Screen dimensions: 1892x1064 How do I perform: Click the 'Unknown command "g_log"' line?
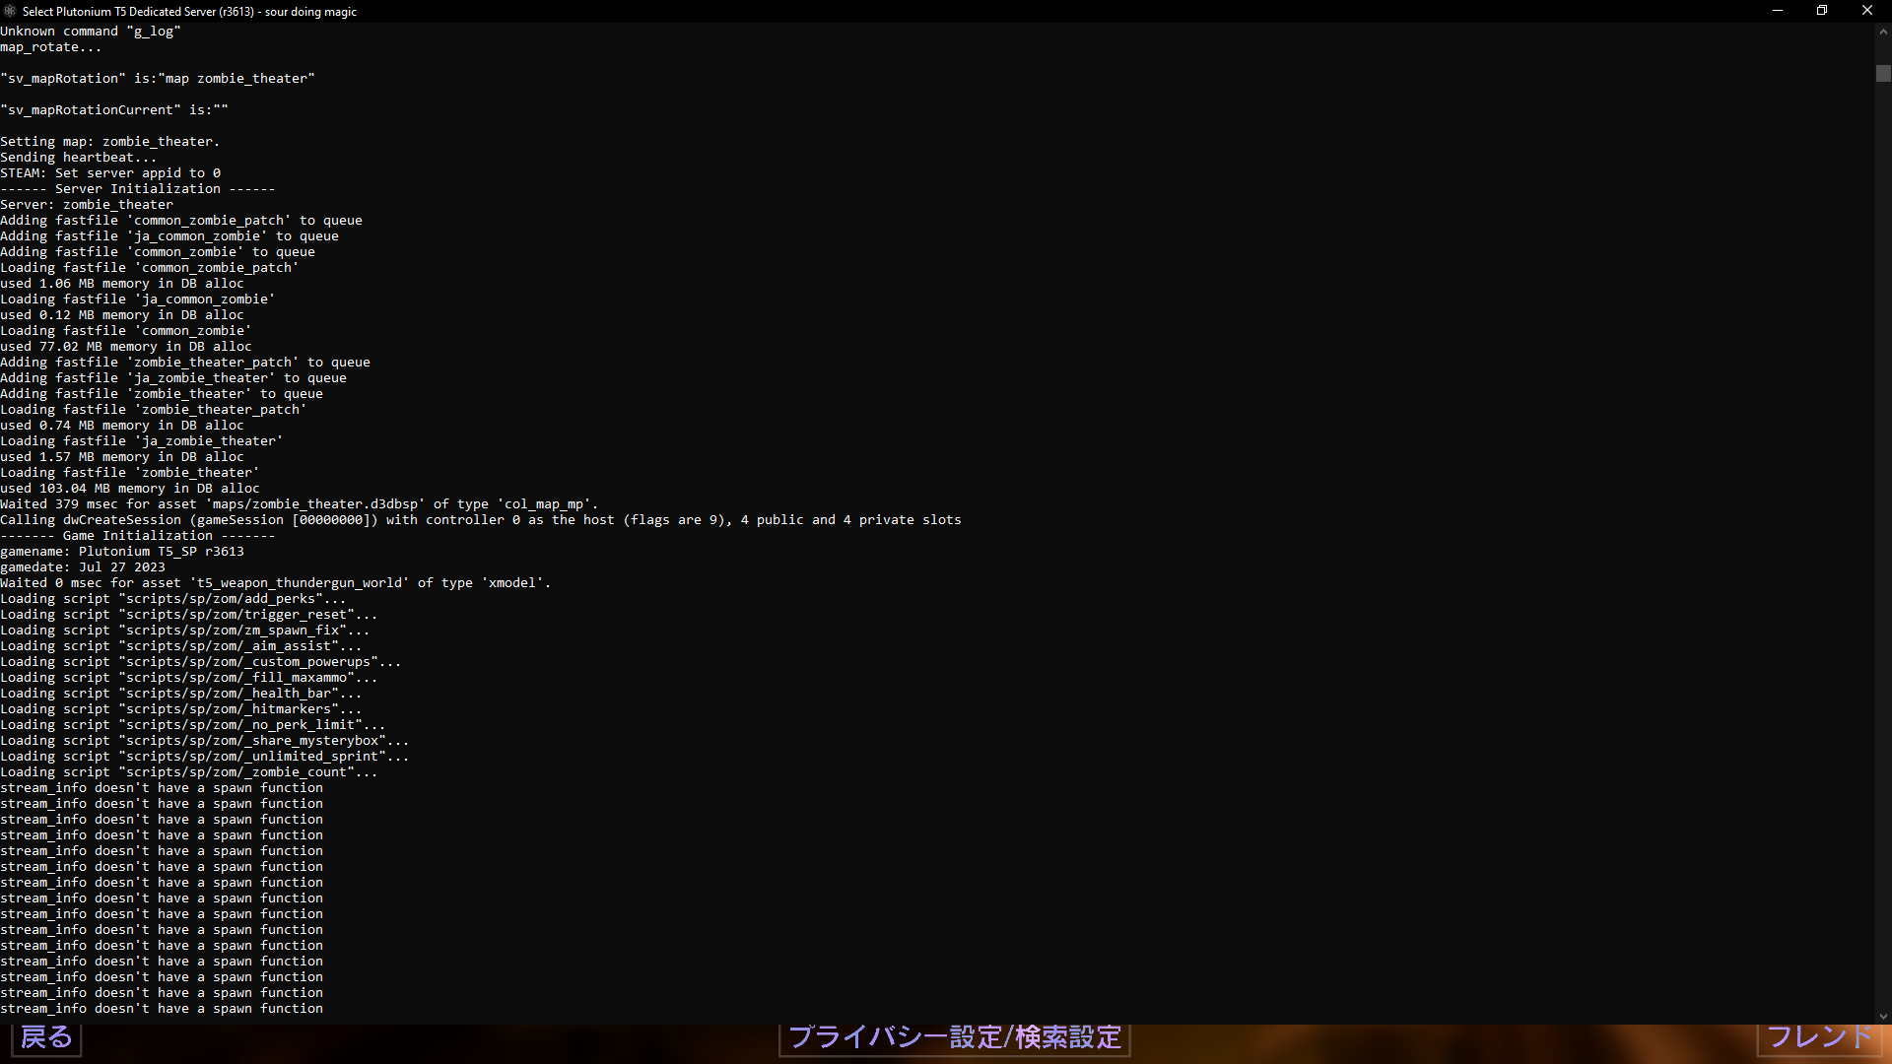(91, 32)
